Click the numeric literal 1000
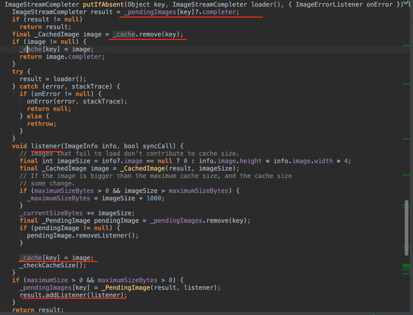413x315 pixels. click(154, 198)
